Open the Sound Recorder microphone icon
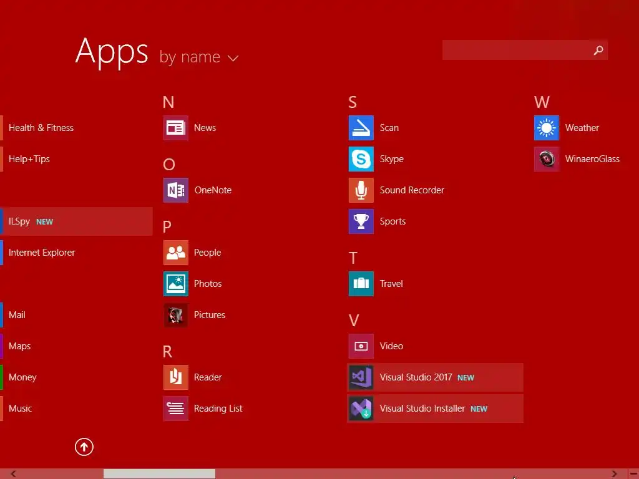The image size is (639, 479). [x=361, y=190]
